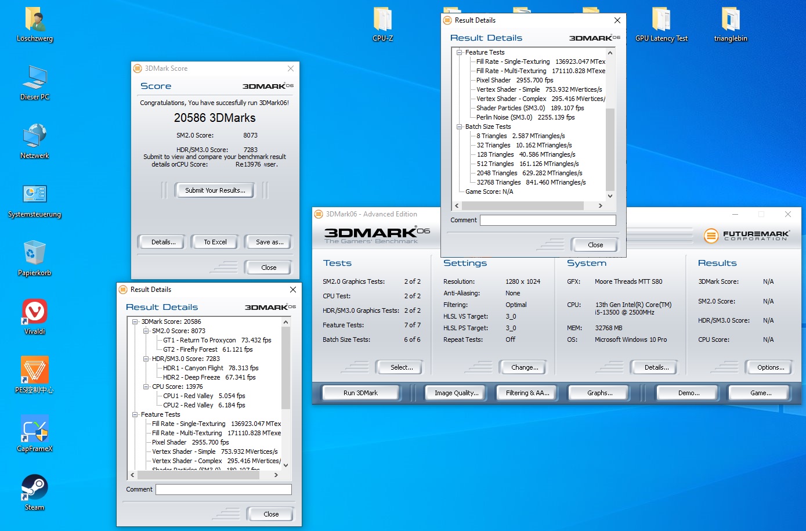Screen dimensions: 806x531
Task: Click Comment field in lower Result Details
Action: (x=223, y=490)
